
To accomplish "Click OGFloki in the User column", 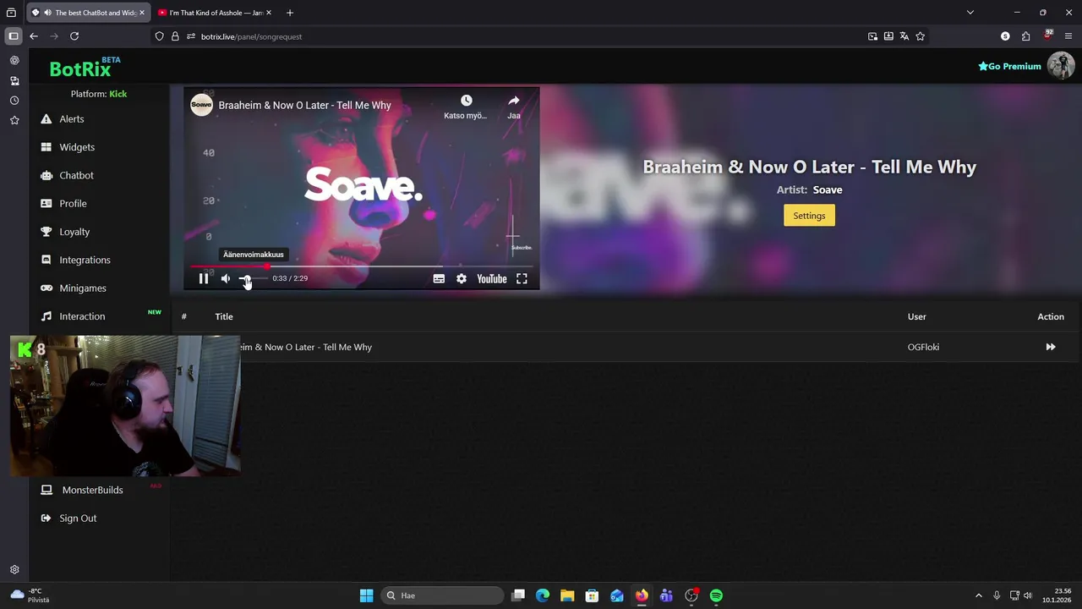I will point(923,347).
